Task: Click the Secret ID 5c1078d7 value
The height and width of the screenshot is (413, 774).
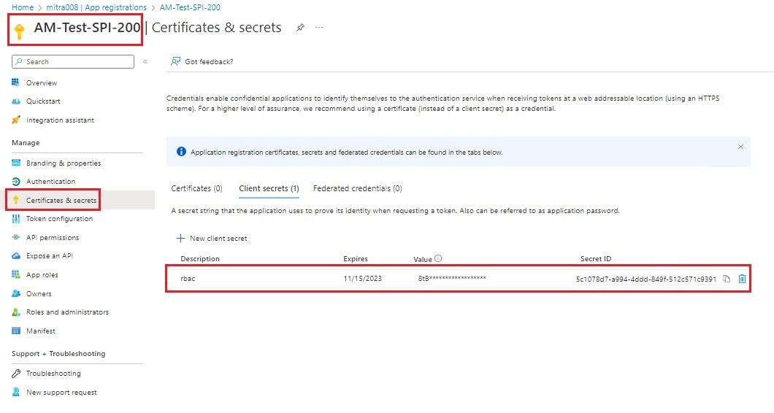Action: [645, 279]
